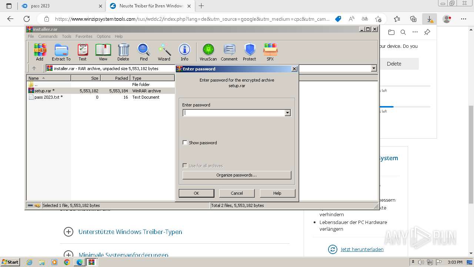474x267 pixels.
Task: Open Edge settings ellipsis menu
Action: click(464, 19)
